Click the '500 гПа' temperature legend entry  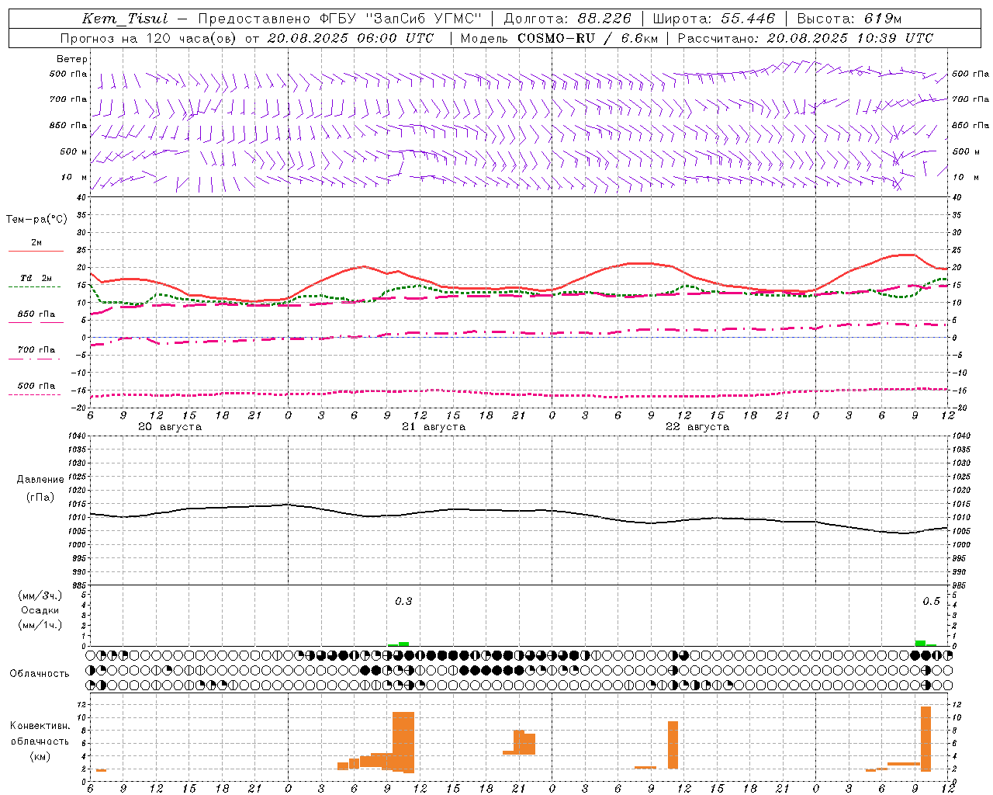tap(36, 386)
